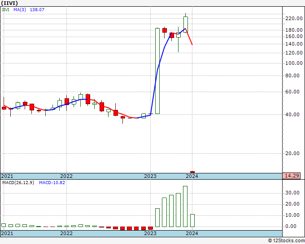The image size is (305, 244).
Task: Open the 12Stocks.com copyright link
Action: pos(286,241)
